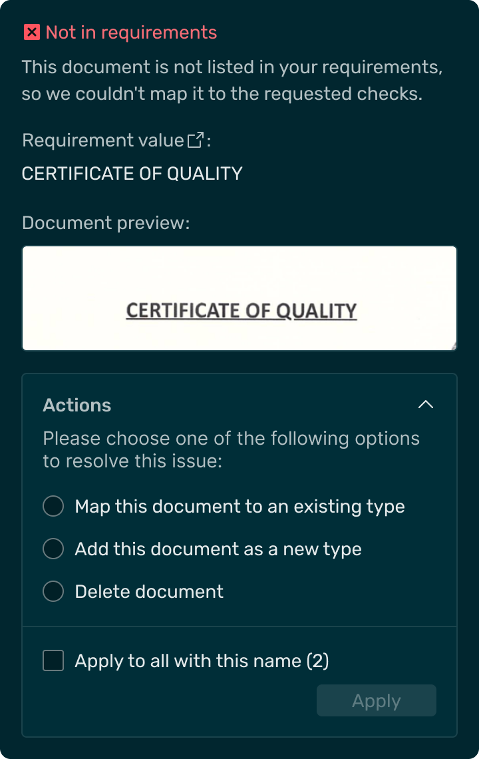Click the "Actions" section title

pos(77,405)
